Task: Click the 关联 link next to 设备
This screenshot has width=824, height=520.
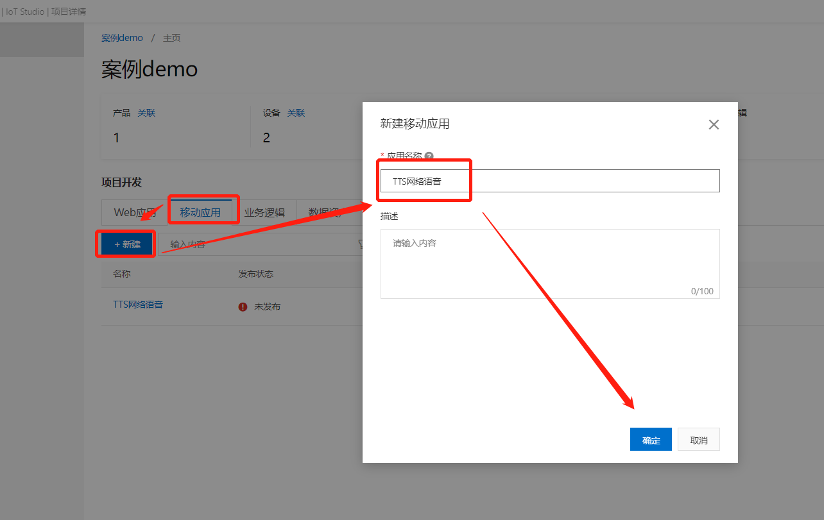Action: coord(296,113)
